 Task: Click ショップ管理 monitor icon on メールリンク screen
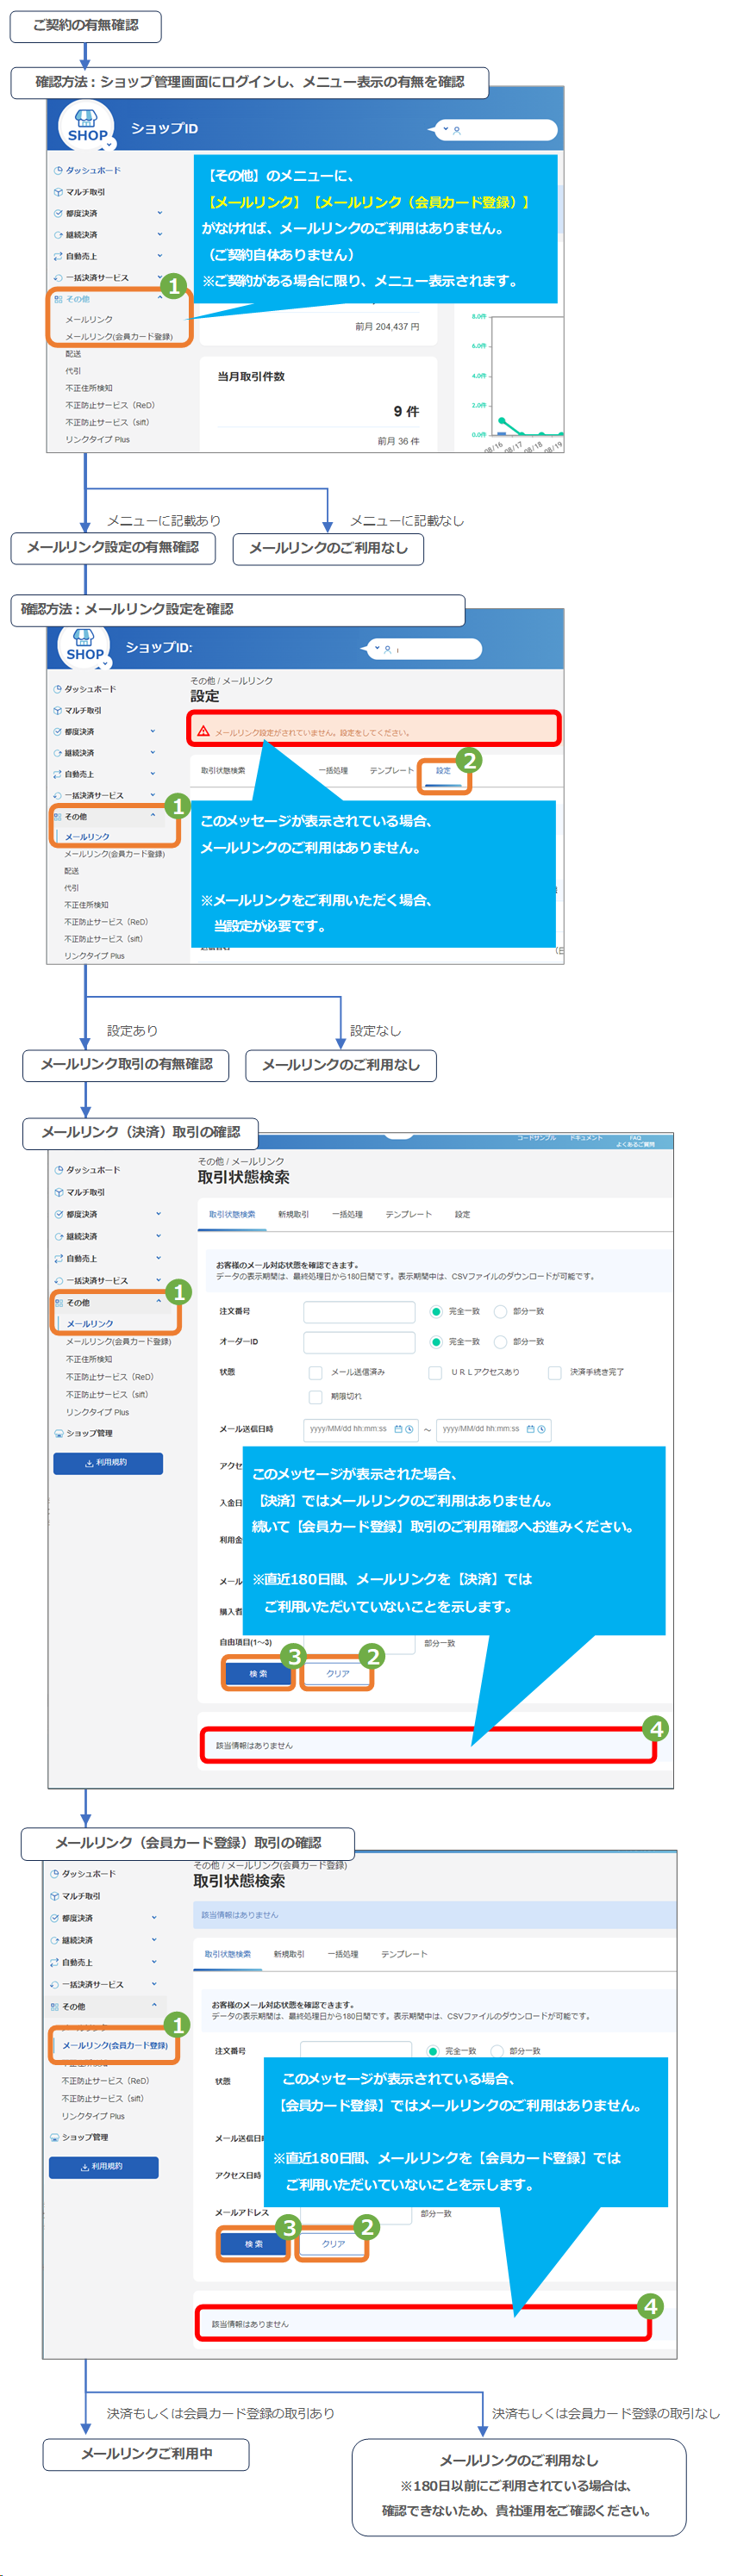click(x=59, y=1433)
